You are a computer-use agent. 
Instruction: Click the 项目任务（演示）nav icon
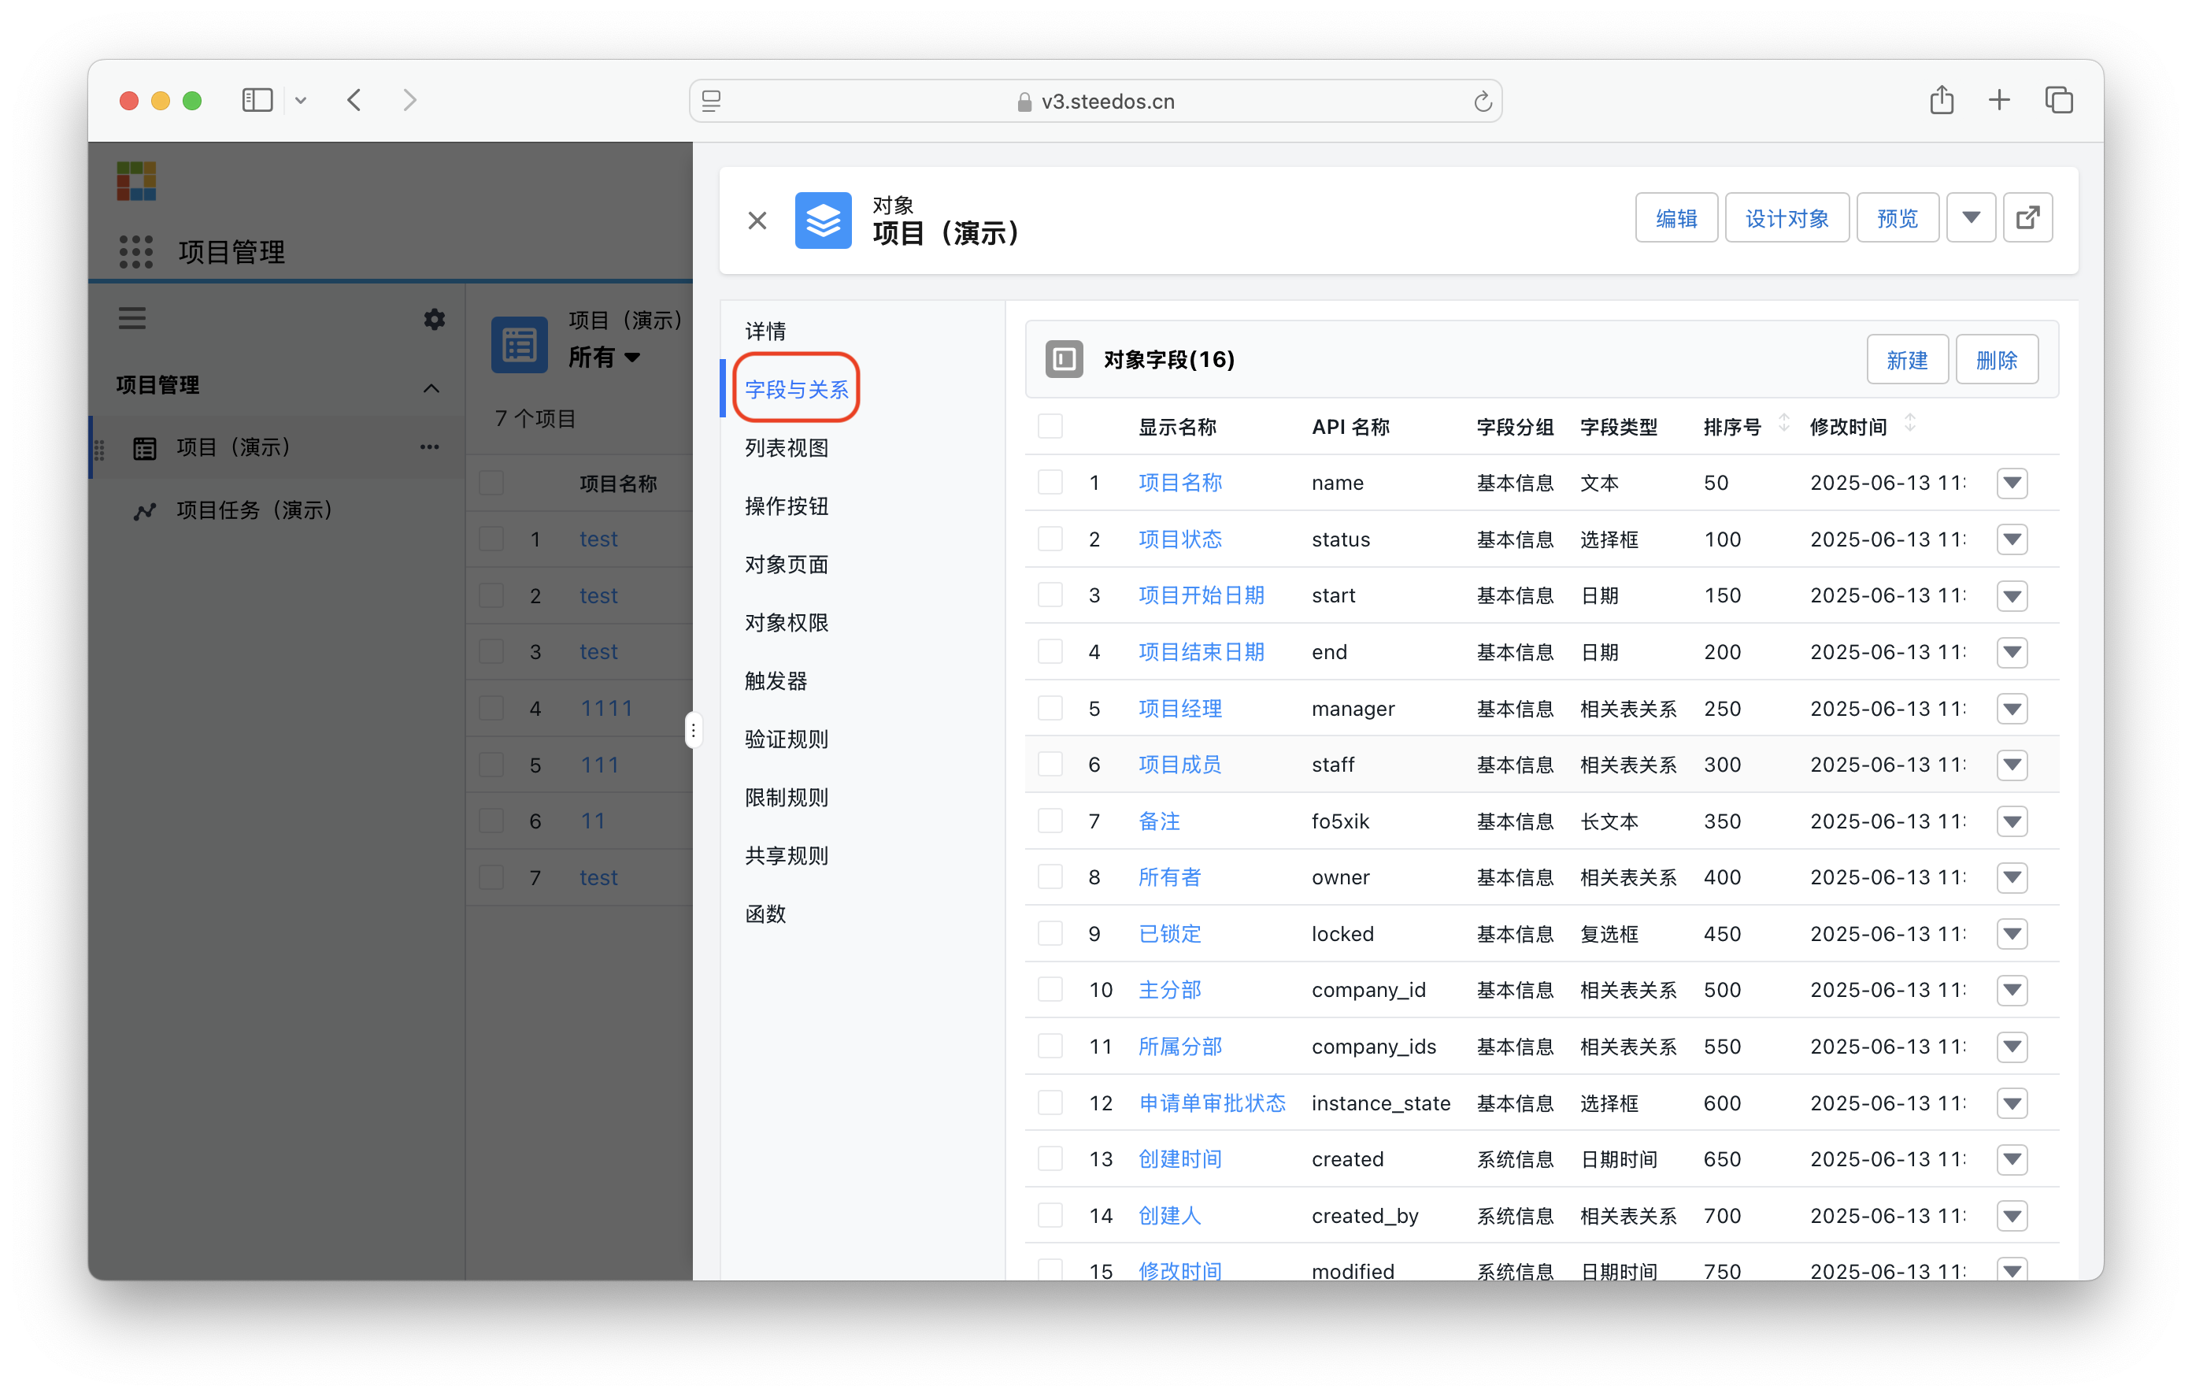point(144,511)
